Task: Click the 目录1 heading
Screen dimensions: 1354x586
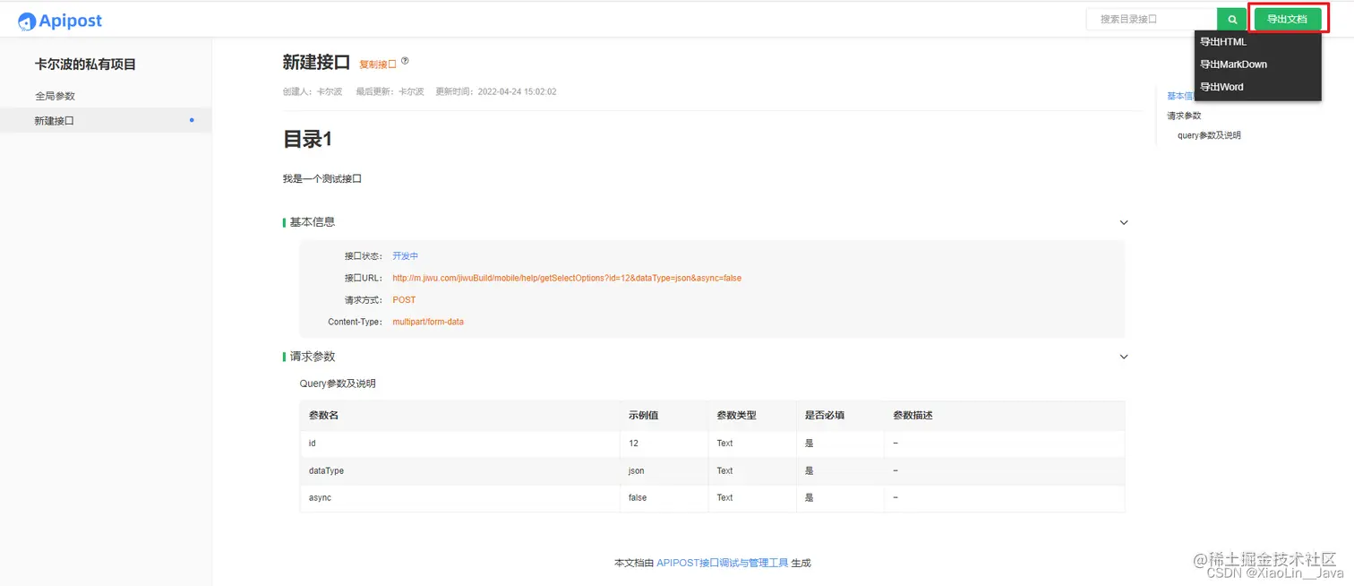Action: pyautogui.click(x=307, y=139)
